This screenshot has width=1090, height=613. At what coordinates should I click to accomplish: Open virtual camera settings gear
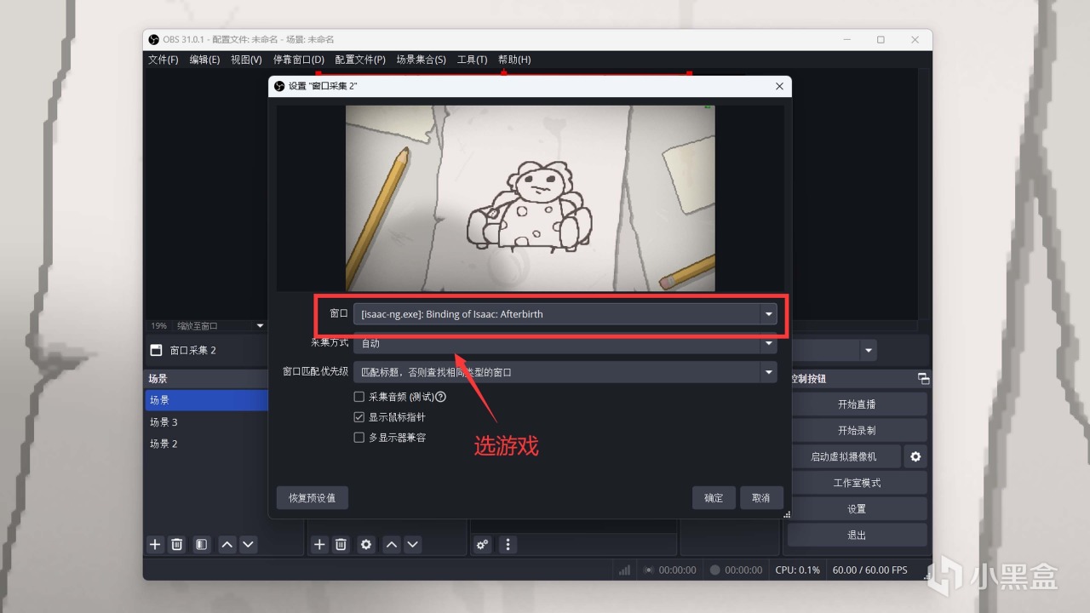[x=915, y=456]
